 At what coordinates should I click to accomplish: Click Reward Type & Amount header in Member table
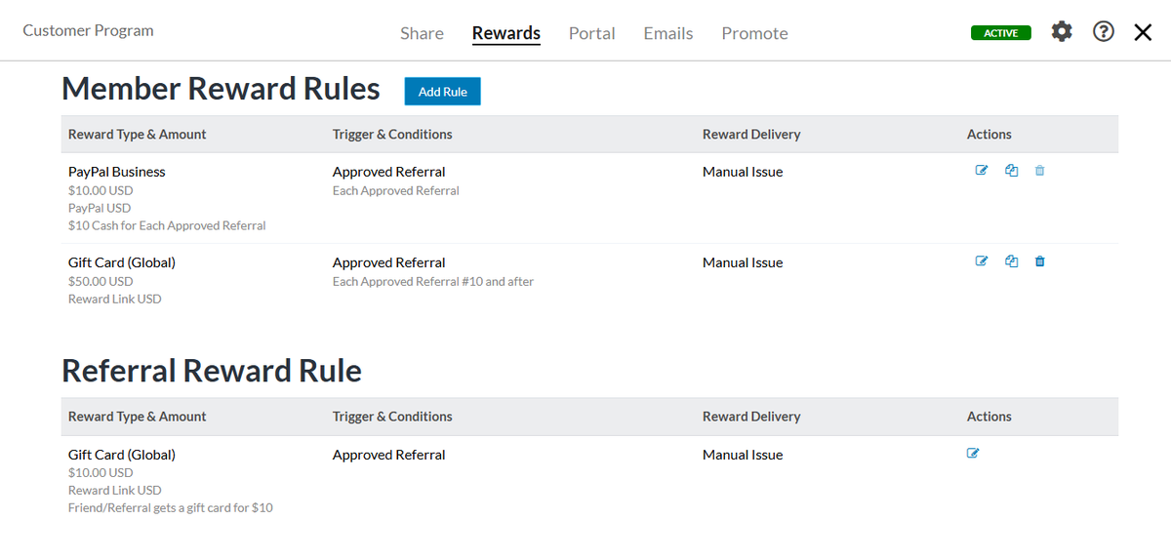coord(138,135)
